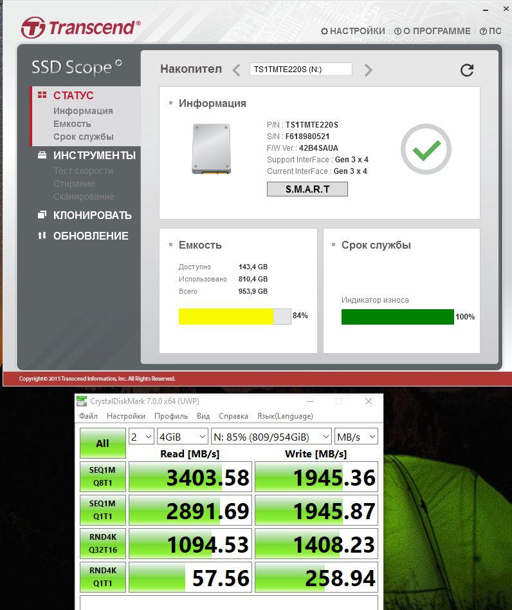Click the TS1TMTE220S (N:) drive field
Image resolution: width=512 pixels, height=610 pixels.
tap(300, 70)
